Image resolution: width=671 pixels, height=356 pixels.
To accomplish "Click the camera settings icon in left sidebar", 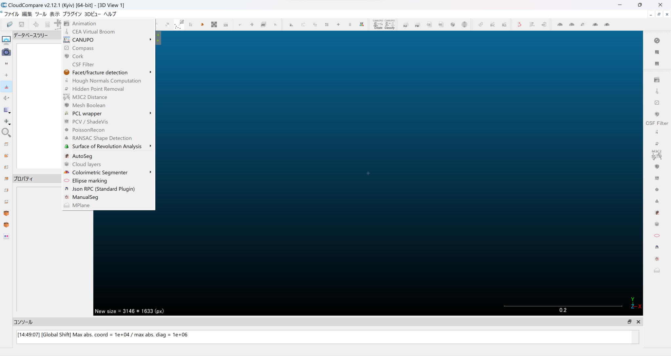I will (6, 52).
